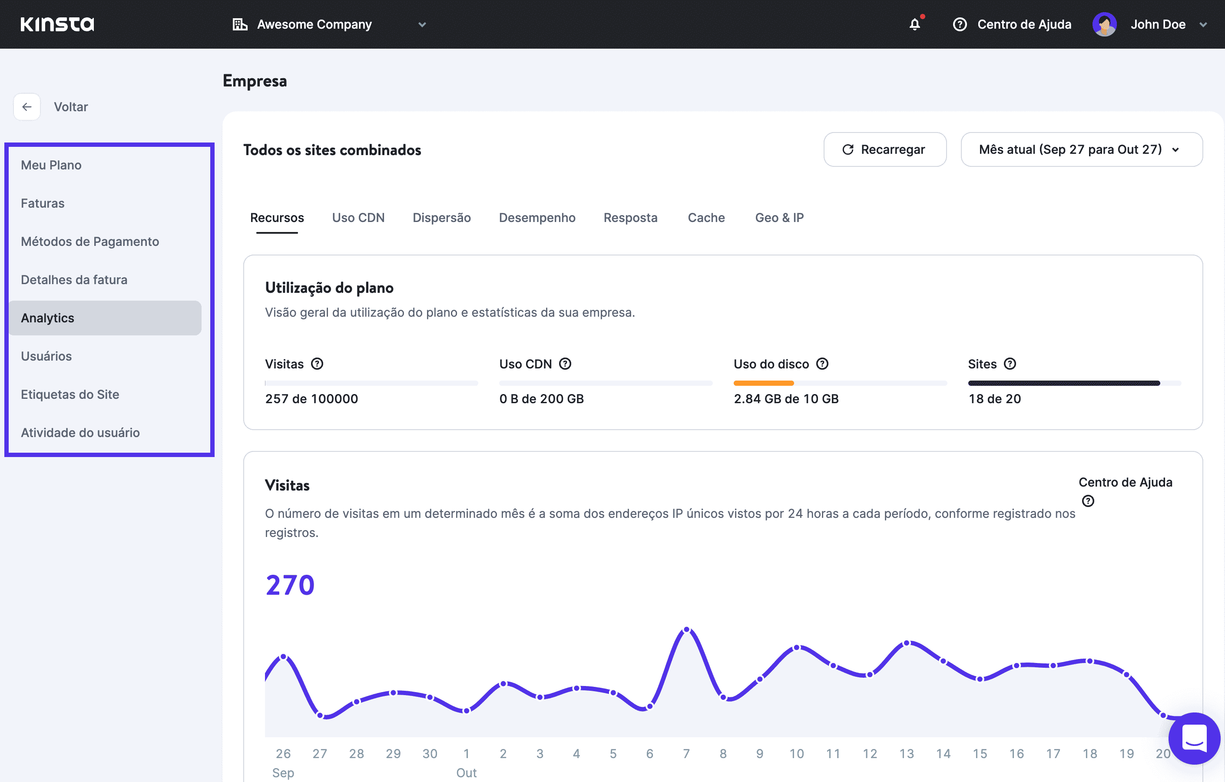Select the Uso CDN tab

358,217
